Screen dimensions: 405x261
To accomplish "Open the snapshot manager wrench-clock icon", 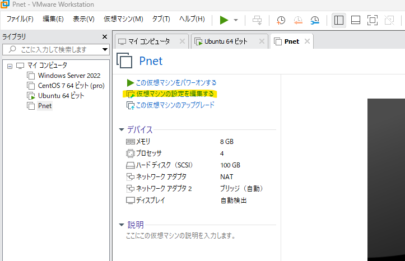I will click(315, 20).
